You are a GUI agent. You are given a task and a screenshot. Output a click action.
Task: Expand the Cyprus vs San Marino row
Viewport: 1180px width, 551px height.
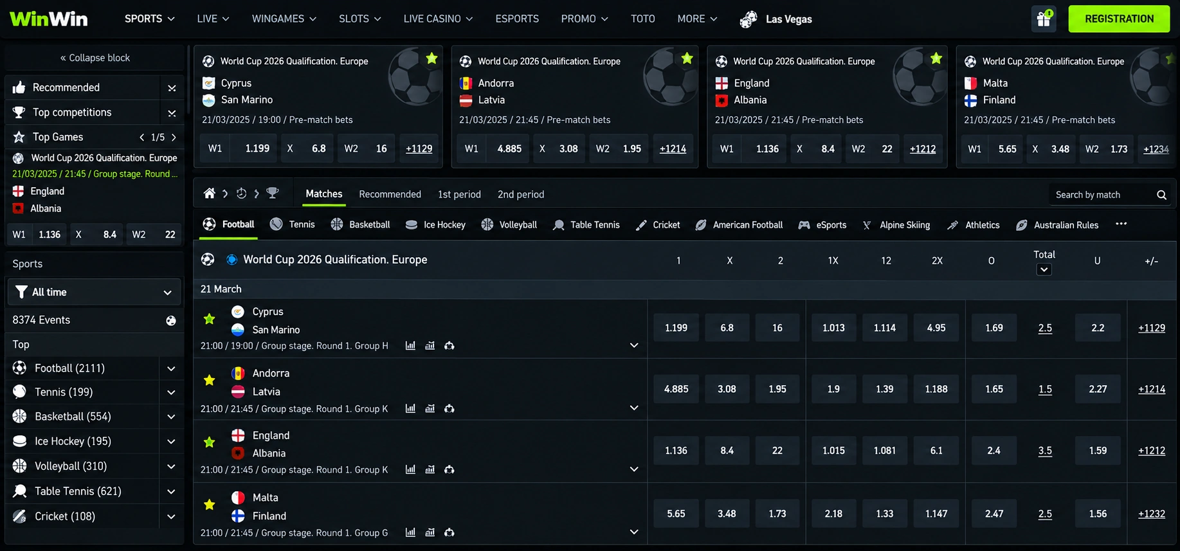pyautogui.click(x=634, y=345)
